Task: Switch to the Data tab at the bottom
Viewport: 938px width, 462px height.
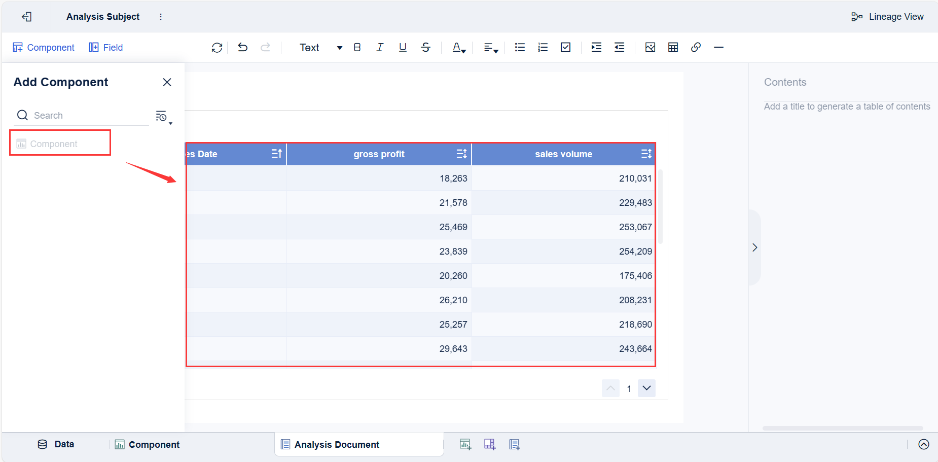Action: [x=56, y=444]
